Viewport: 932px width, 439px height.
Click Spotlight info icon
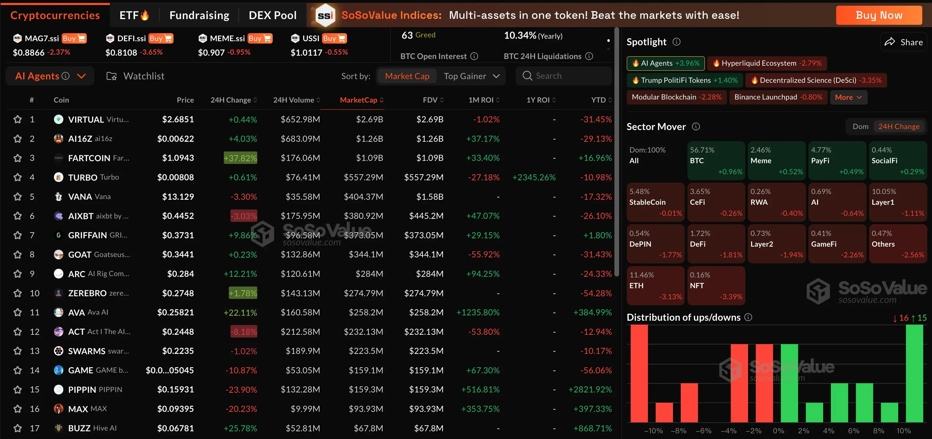tap(676, 42)
